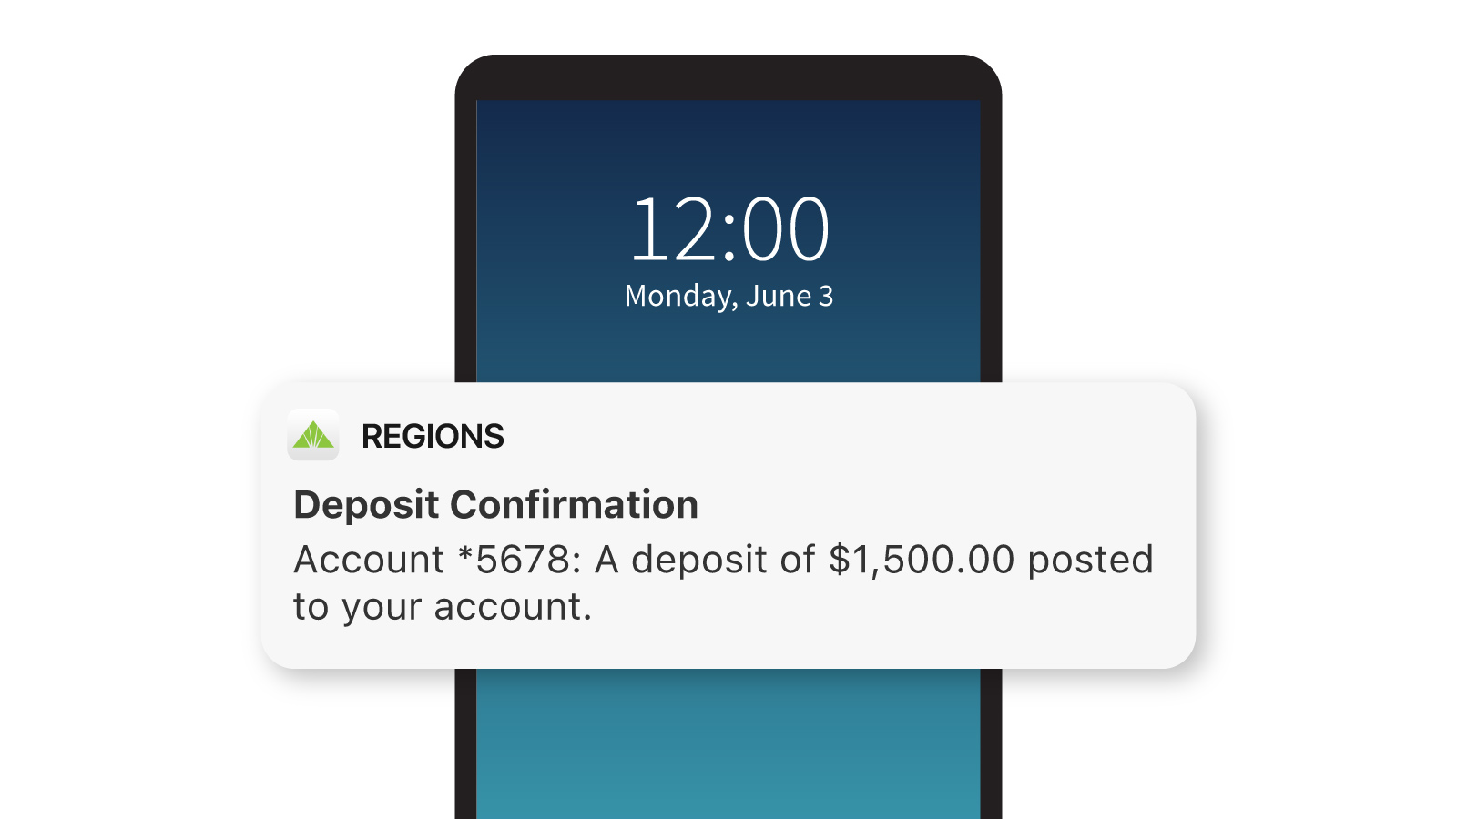Click the lime pyramid symbol in the notification
This screenshot has width=1457, height=819.
pyautogui.click(x=314, y=435)
